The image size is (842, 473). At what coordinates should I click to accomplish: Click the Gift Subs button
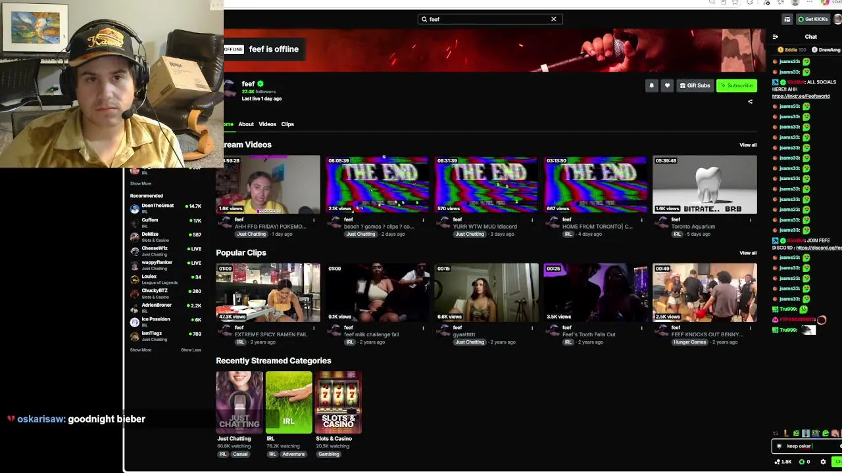pyautogui.click(x=695, y=85)
